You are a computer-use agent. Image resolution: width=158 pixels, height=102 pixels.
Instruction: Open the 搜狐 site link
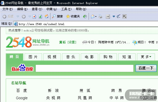coord(85,91)
